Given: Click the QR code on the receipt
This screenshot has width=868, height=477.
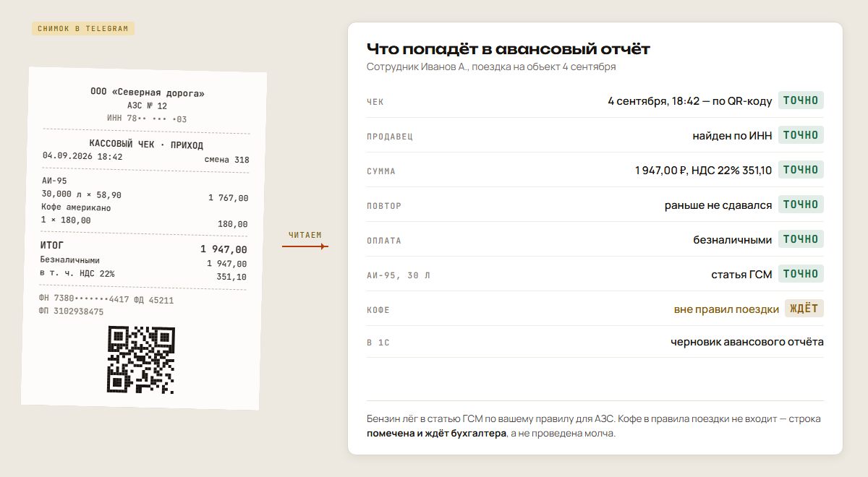Looking at the screenshot, I should pyautogui.click(x=141, y=360).
